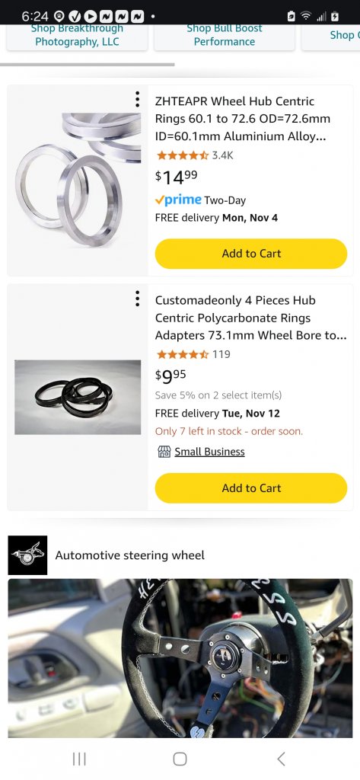Screen dimensions: 360x780
Task: Open options menu for Customadeonly rings listing
Action: coord(137,298)
